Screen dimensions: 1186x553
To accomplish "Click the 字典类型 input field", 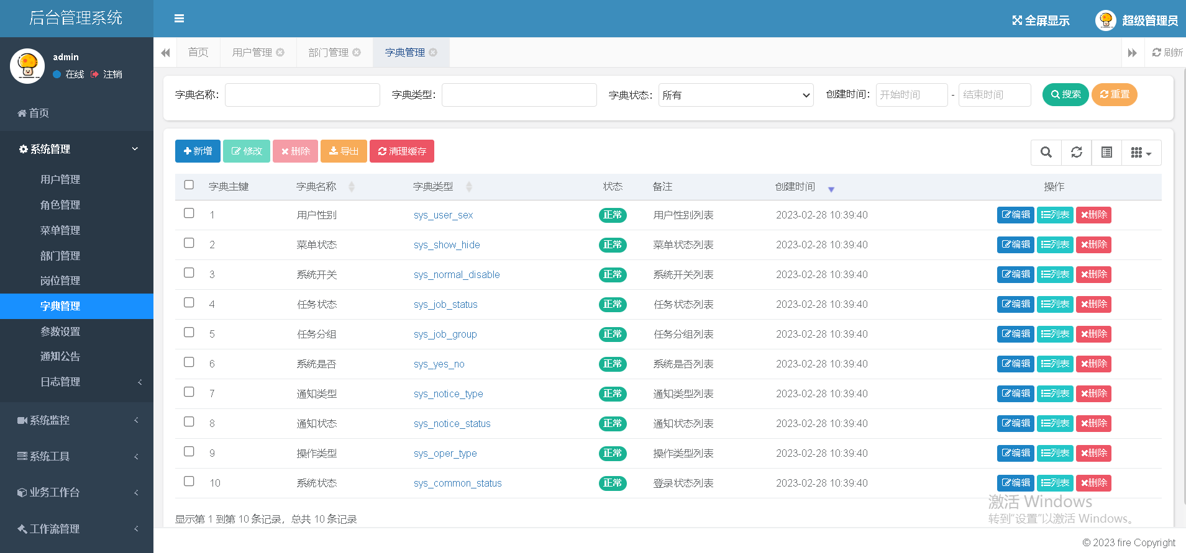I will click(519, 95).
